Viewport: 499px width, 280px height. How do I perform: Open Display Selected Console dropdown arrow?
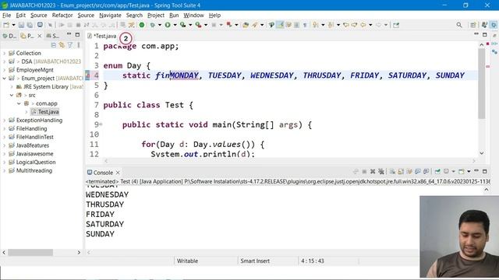coord(453,171)
